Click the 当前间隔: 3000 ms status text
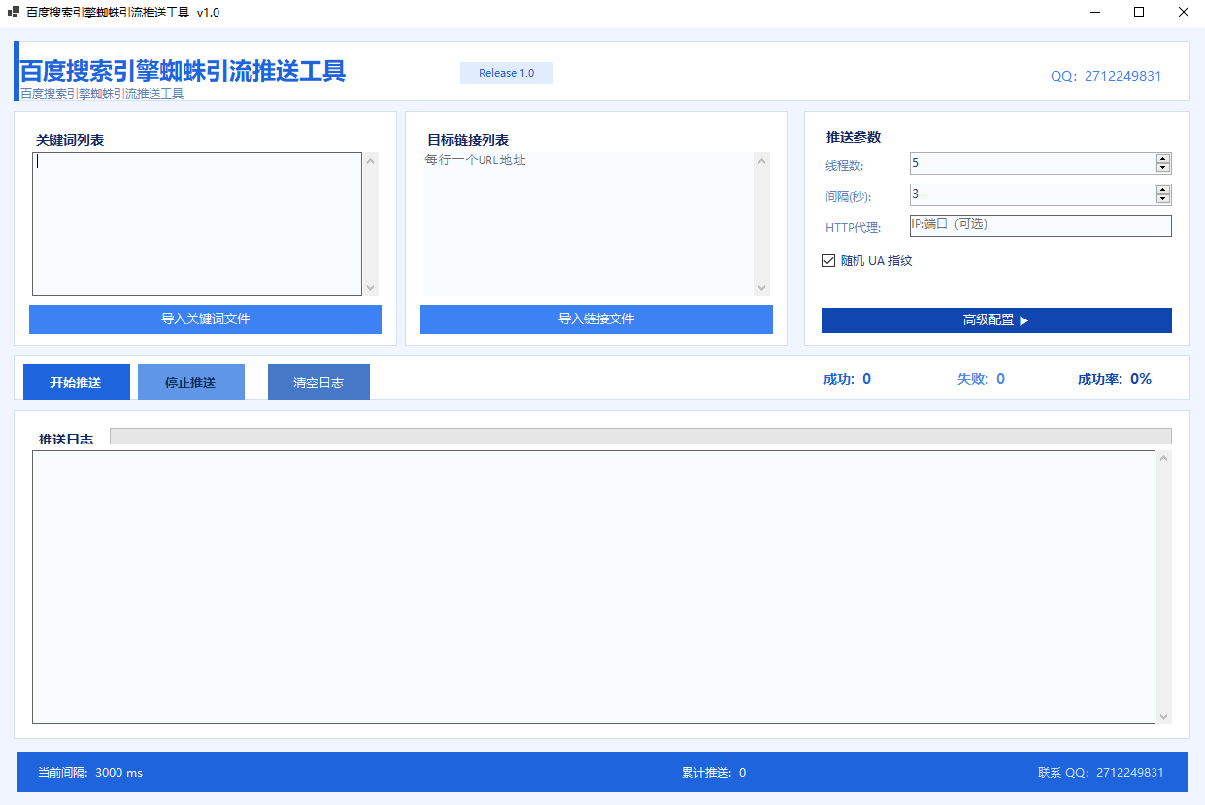 [90, 773]
